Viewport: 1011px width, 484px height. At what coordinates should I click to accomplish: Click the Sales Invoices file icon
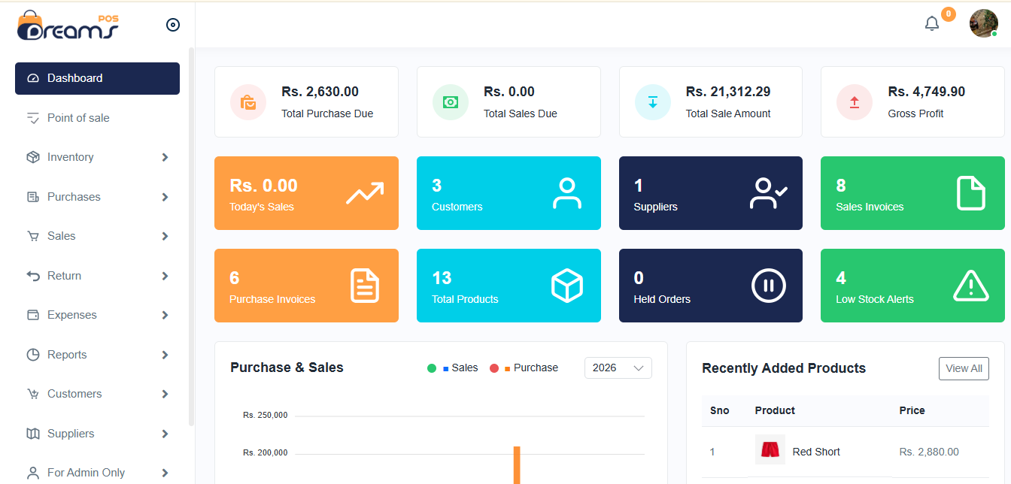click(x=971, y=193)
